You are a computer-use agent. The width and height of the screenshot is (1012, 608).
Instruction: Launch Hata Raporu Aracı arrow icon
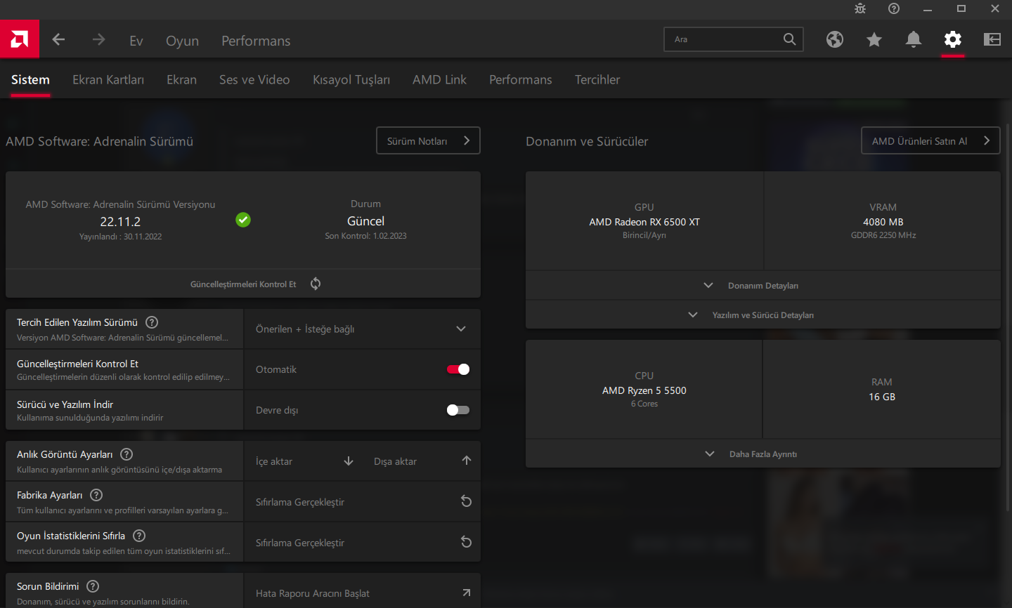pyautogui.click(x=467, y=593)
